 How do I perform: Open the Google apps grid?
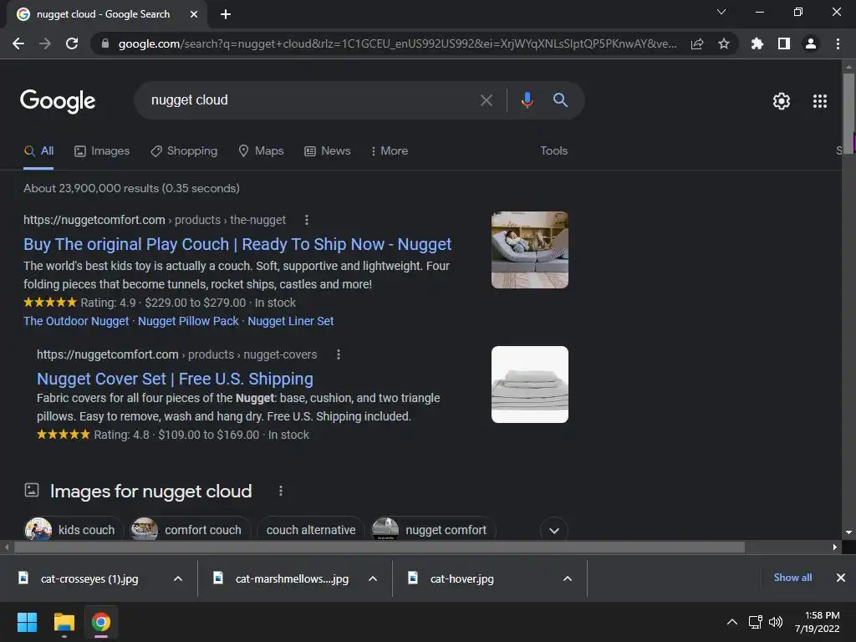(820, 101)
